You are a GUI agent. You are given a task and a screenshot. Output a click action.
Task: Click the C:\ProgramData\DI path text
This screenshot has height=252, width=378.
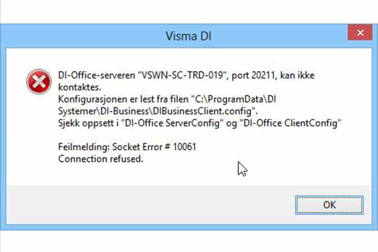pos(234,100)
